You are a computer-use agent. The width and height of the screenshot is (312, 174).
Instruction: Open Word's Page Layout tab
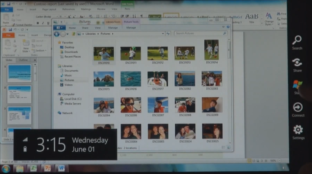tap(49, 9)
